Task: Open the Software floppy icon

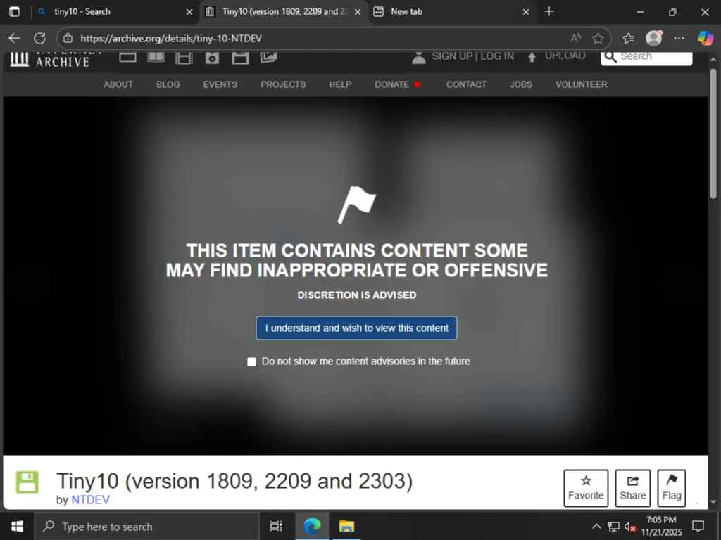Action: coord(240,58)
